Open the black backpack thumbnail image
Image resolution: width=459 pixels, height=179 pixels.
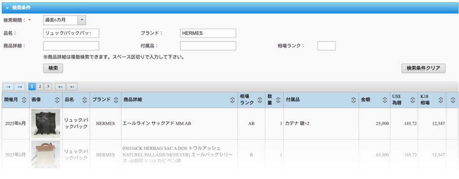coord(46,123)
